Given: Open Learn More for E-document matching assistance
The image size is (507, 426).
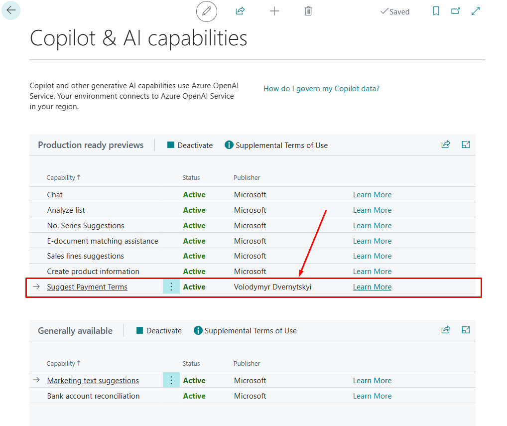Looking at the screenshot, I should point(372,241).
